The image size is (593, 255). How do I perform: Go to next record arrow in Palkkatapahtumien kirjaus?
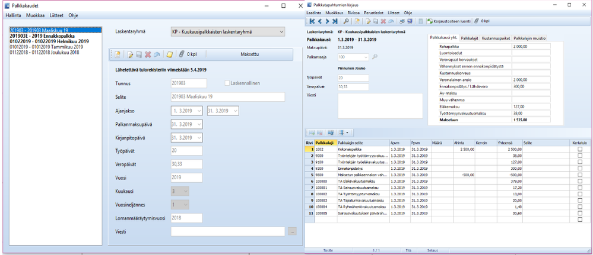coord(327,21)
